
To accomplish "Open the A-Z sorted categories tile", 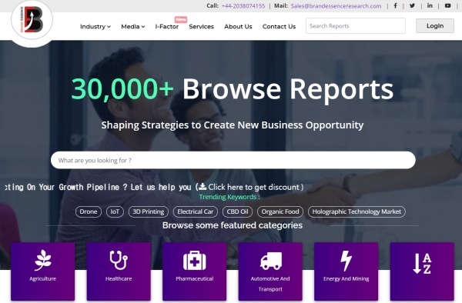I will pos(422,271).
